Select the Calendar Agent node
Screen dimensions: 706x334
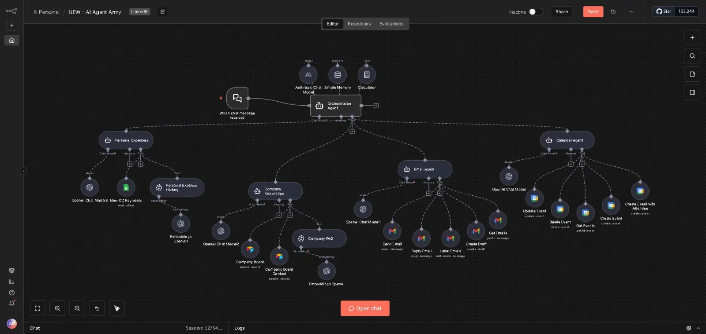(567, 140)
